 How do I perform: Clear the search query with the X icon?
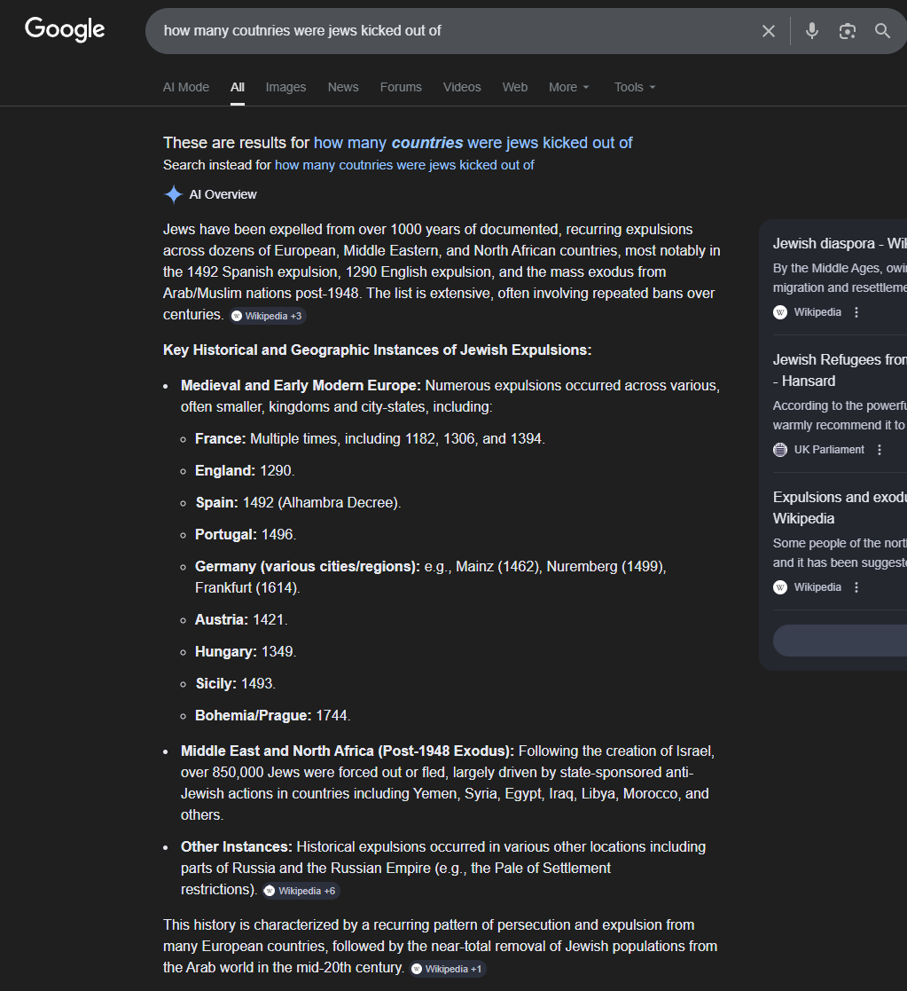point(768,31)
